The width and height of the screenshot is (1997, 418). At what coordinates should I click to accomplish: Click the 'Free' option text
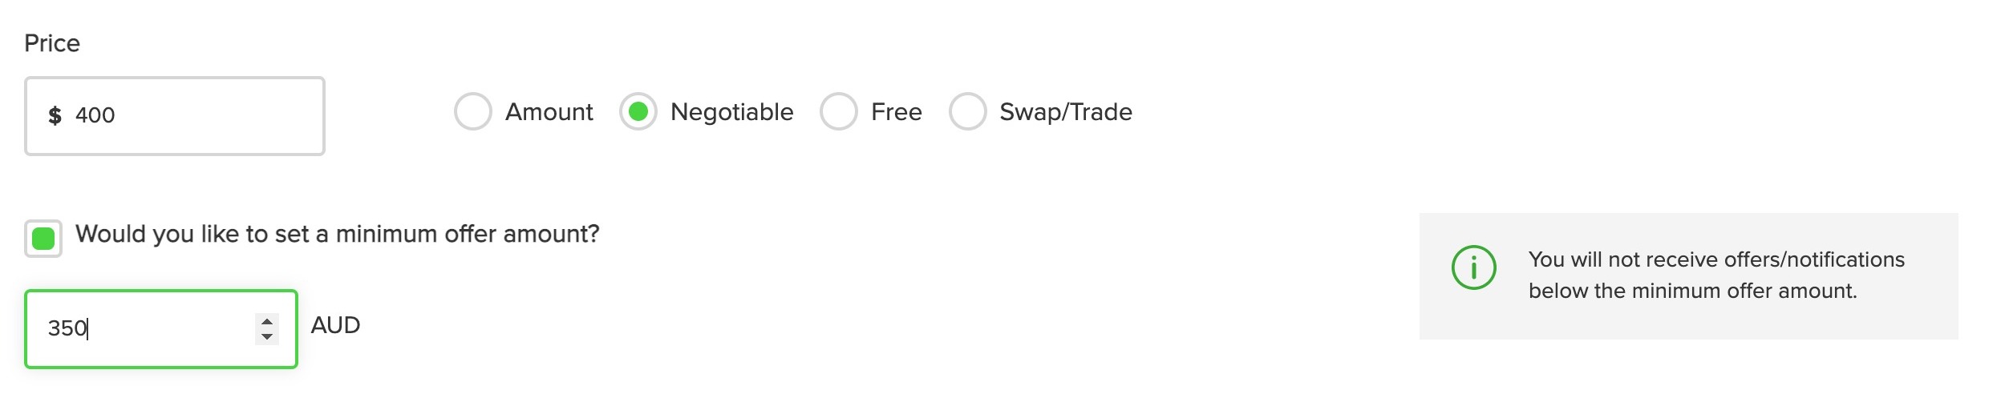[x=897, y=112]
